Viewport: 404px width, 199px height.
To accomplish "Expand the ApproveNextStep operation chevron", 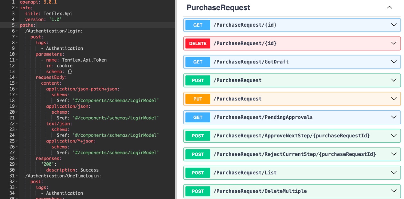I will pyautogui.click(x=394, y=136).
